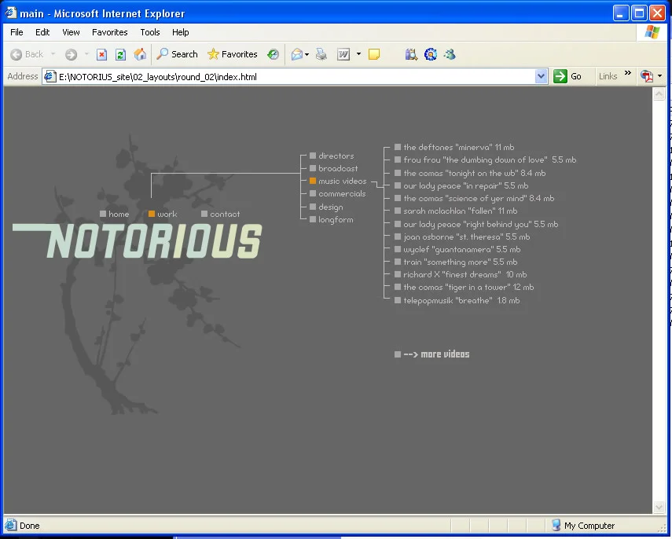Open frou frou "the dumbing down of love"
672x539 pixels.
486,159
